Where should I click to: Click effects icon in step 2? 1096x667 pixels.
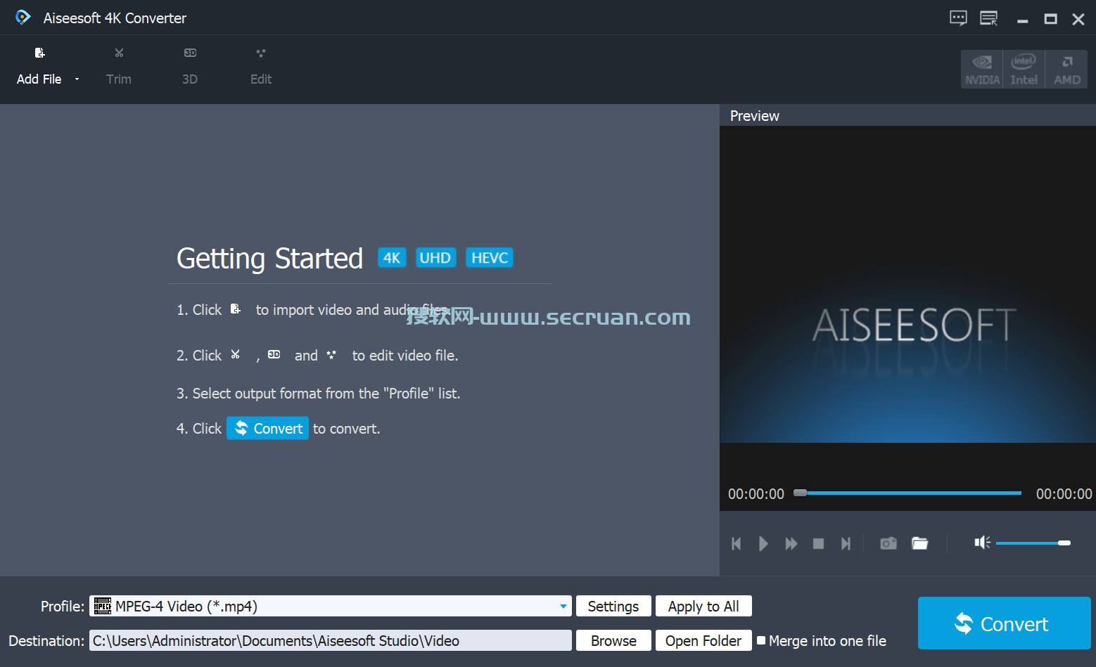pyautogui.click(x=331, y=354)
